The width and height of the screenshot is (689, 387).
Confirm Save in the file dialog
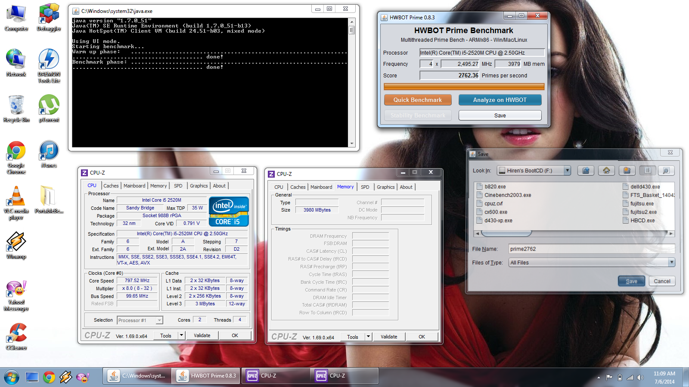point(632,281)
